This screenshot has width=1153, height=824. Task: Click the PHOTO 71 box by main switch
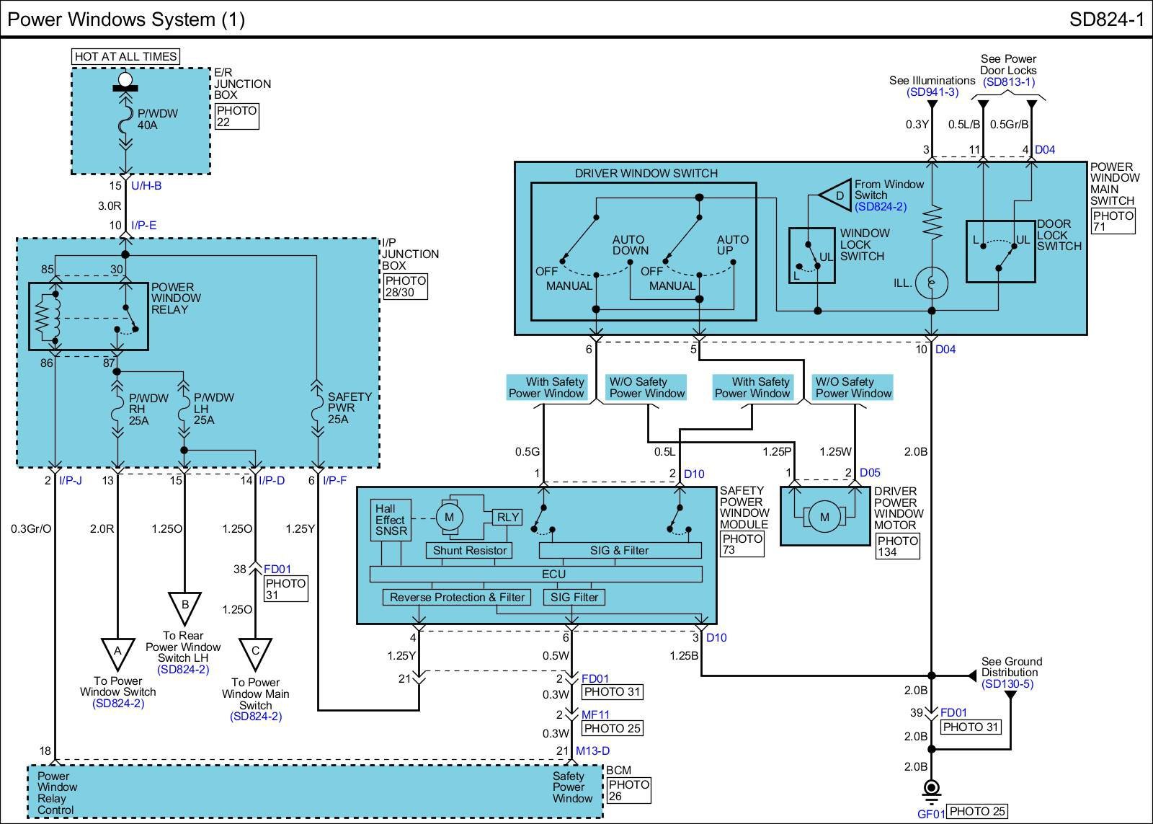coord(1113,221)
